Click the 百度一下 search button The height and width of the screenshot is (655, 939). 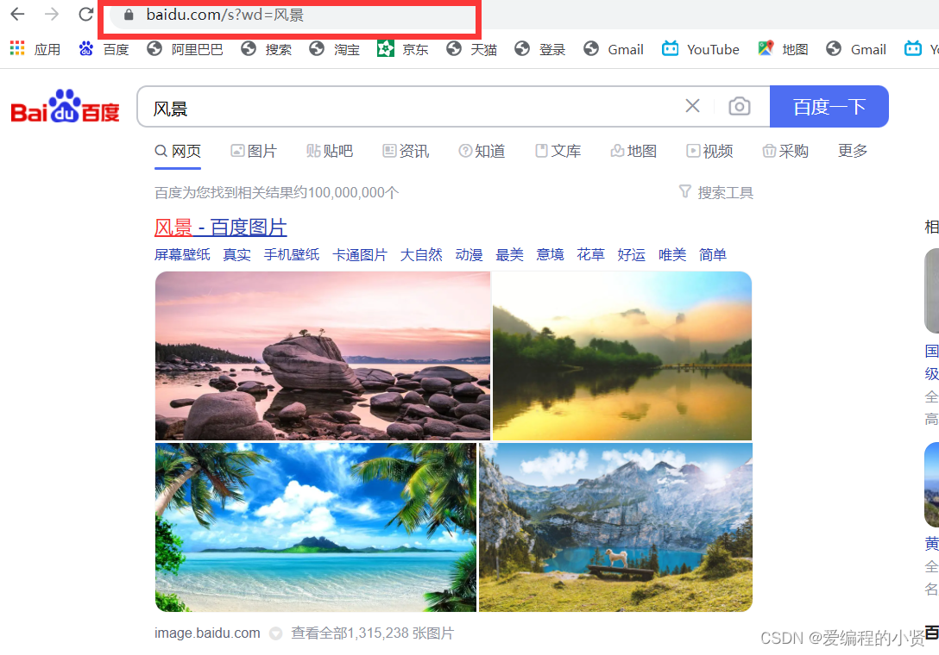coord(829,107)
